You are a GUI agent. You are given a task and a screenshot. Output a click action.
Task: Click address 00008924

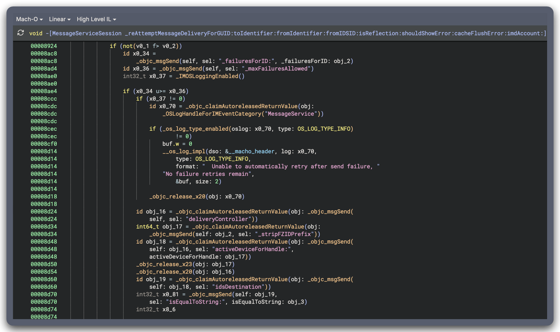point(44,46)
